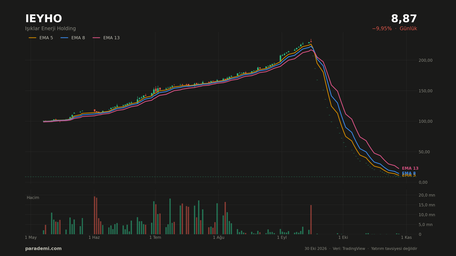Click the 1 Kas date axis label
Image resolution: width=456 pixels, height=256 pixels.
coord(406,238)
